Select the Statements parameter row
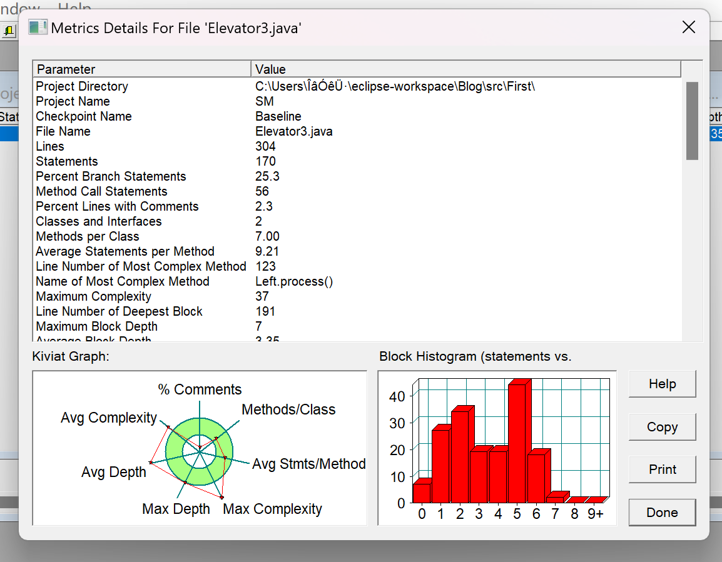 pos(357,161)
